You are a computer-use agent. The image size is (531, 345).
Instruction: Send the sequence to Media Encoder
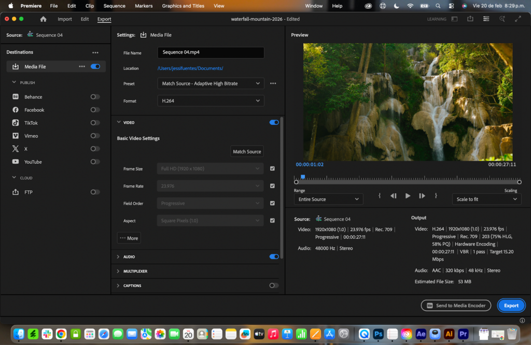(456, 305)
